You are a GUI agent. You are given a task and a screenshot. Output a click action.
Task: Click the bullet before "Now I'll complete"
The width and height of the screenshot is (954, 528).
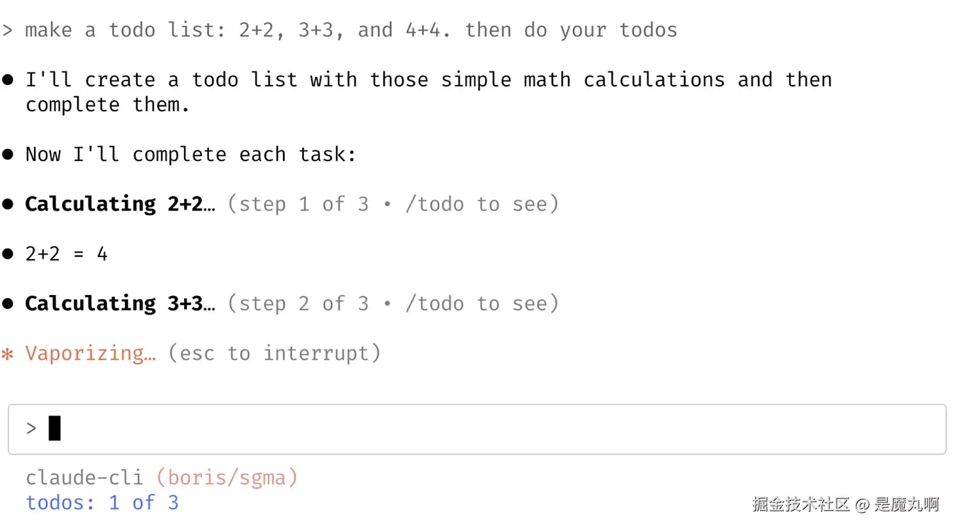[x=8, y=154]
